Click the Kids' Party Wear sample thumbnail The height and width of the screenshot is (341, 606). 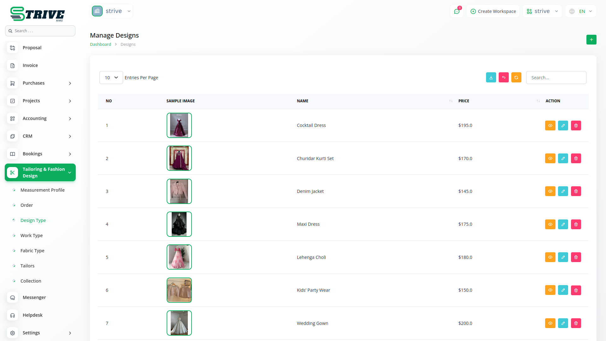point(179,290)
